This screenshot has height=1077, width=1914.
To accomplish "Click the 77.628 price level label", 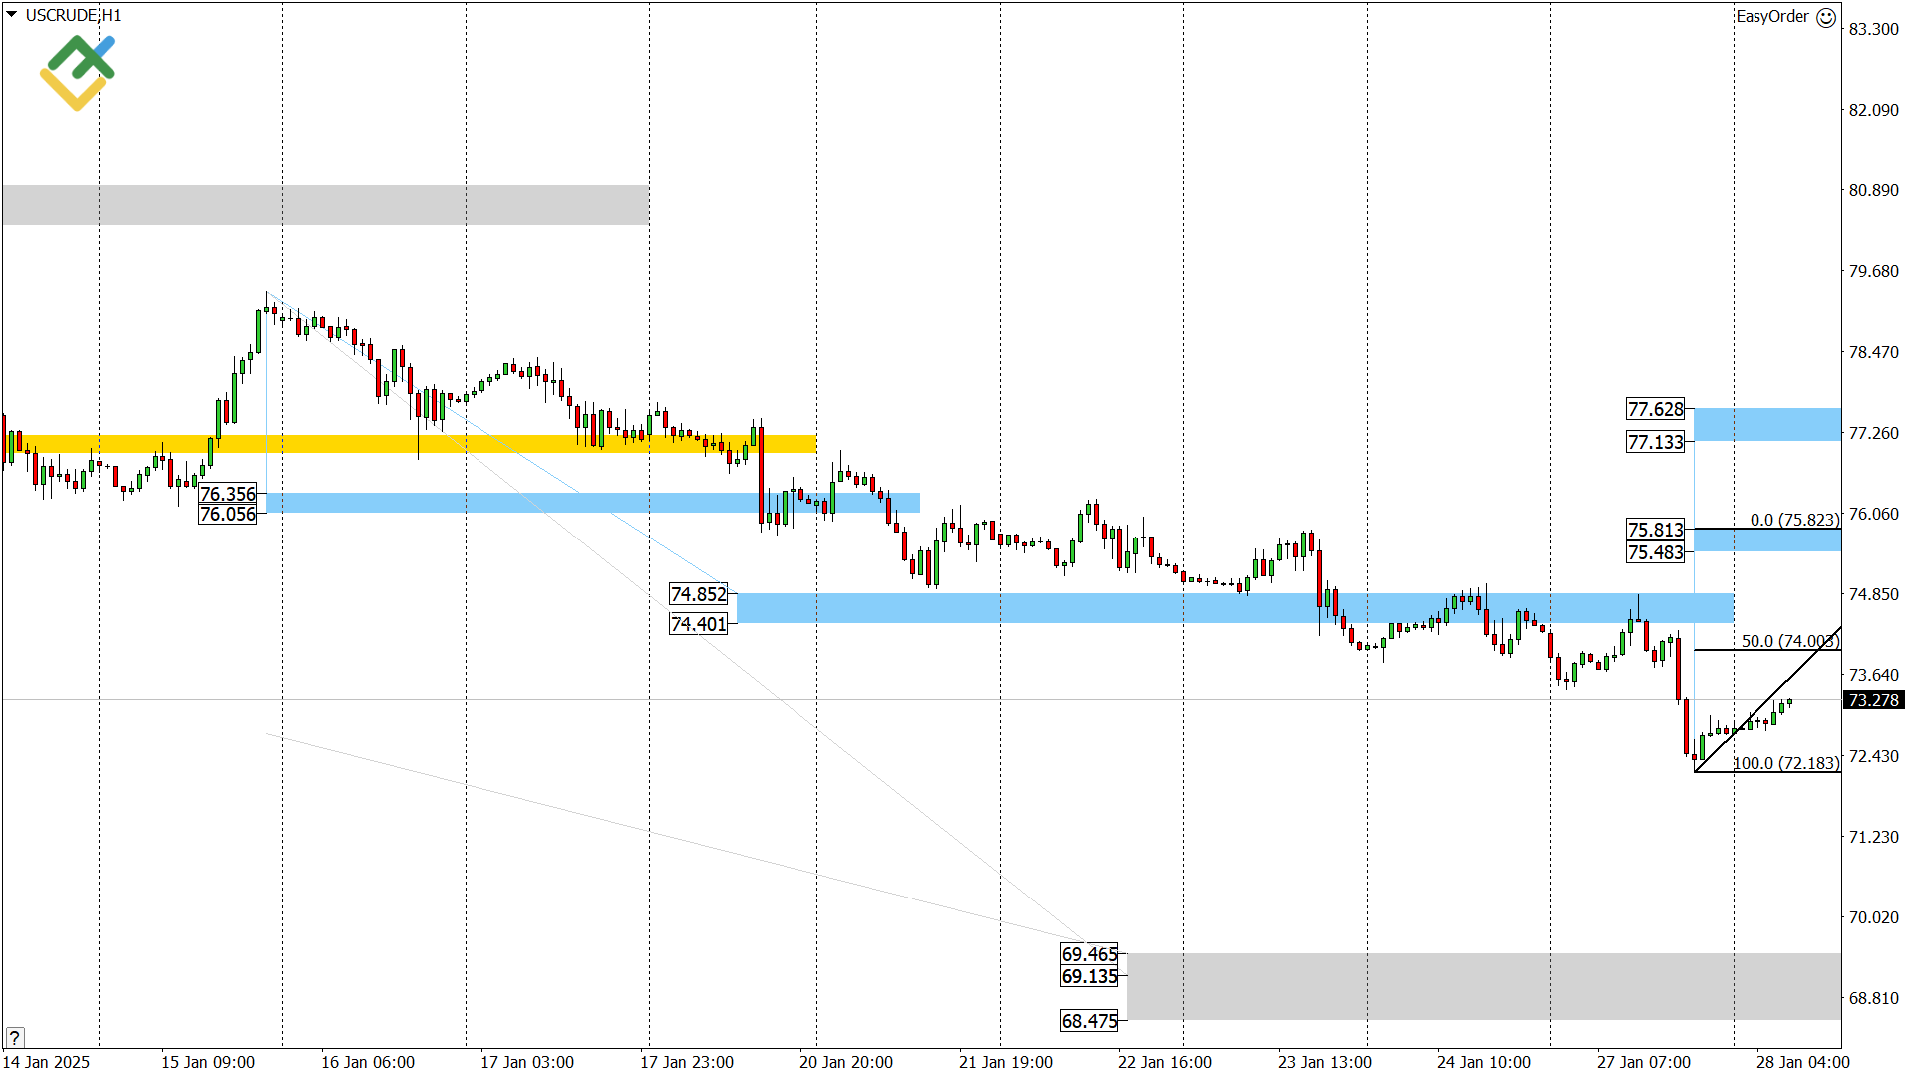I will (1655, 409).
